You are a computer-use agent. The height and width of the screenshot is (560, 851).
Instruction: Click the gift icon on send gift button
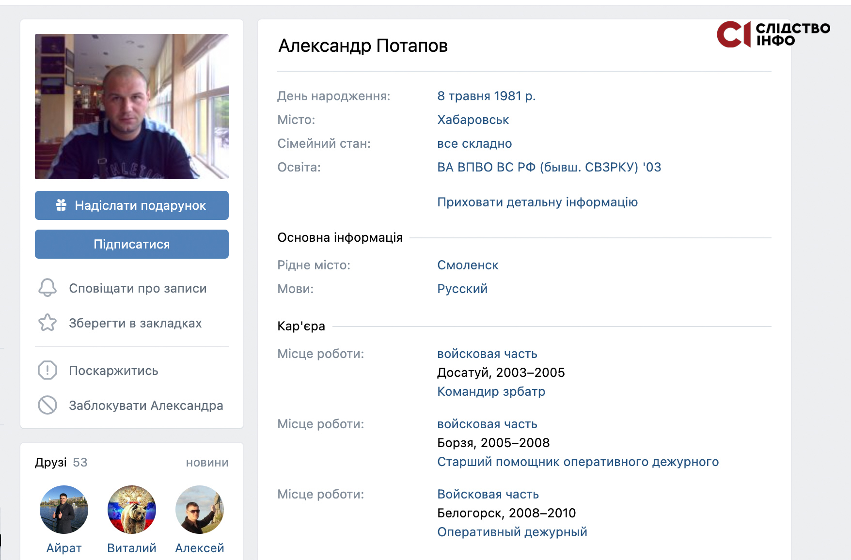click(61, 205)
